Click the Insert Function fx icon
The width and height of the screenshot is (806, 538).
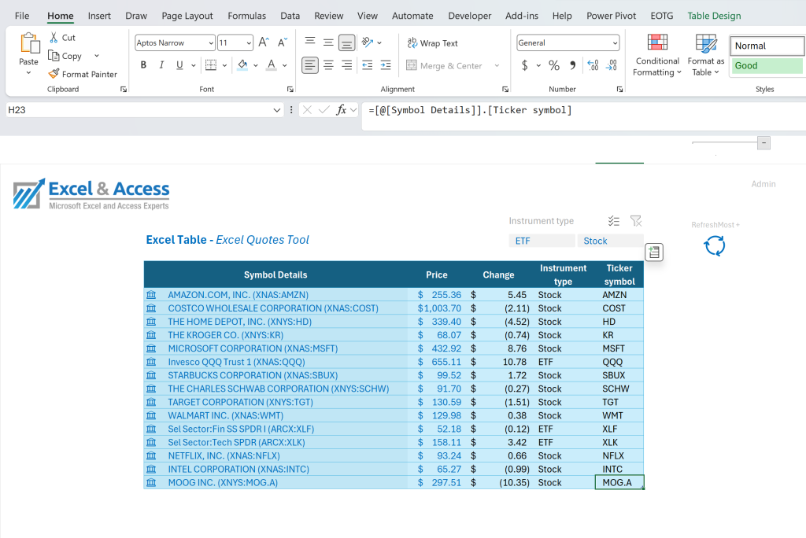point(342,109)
